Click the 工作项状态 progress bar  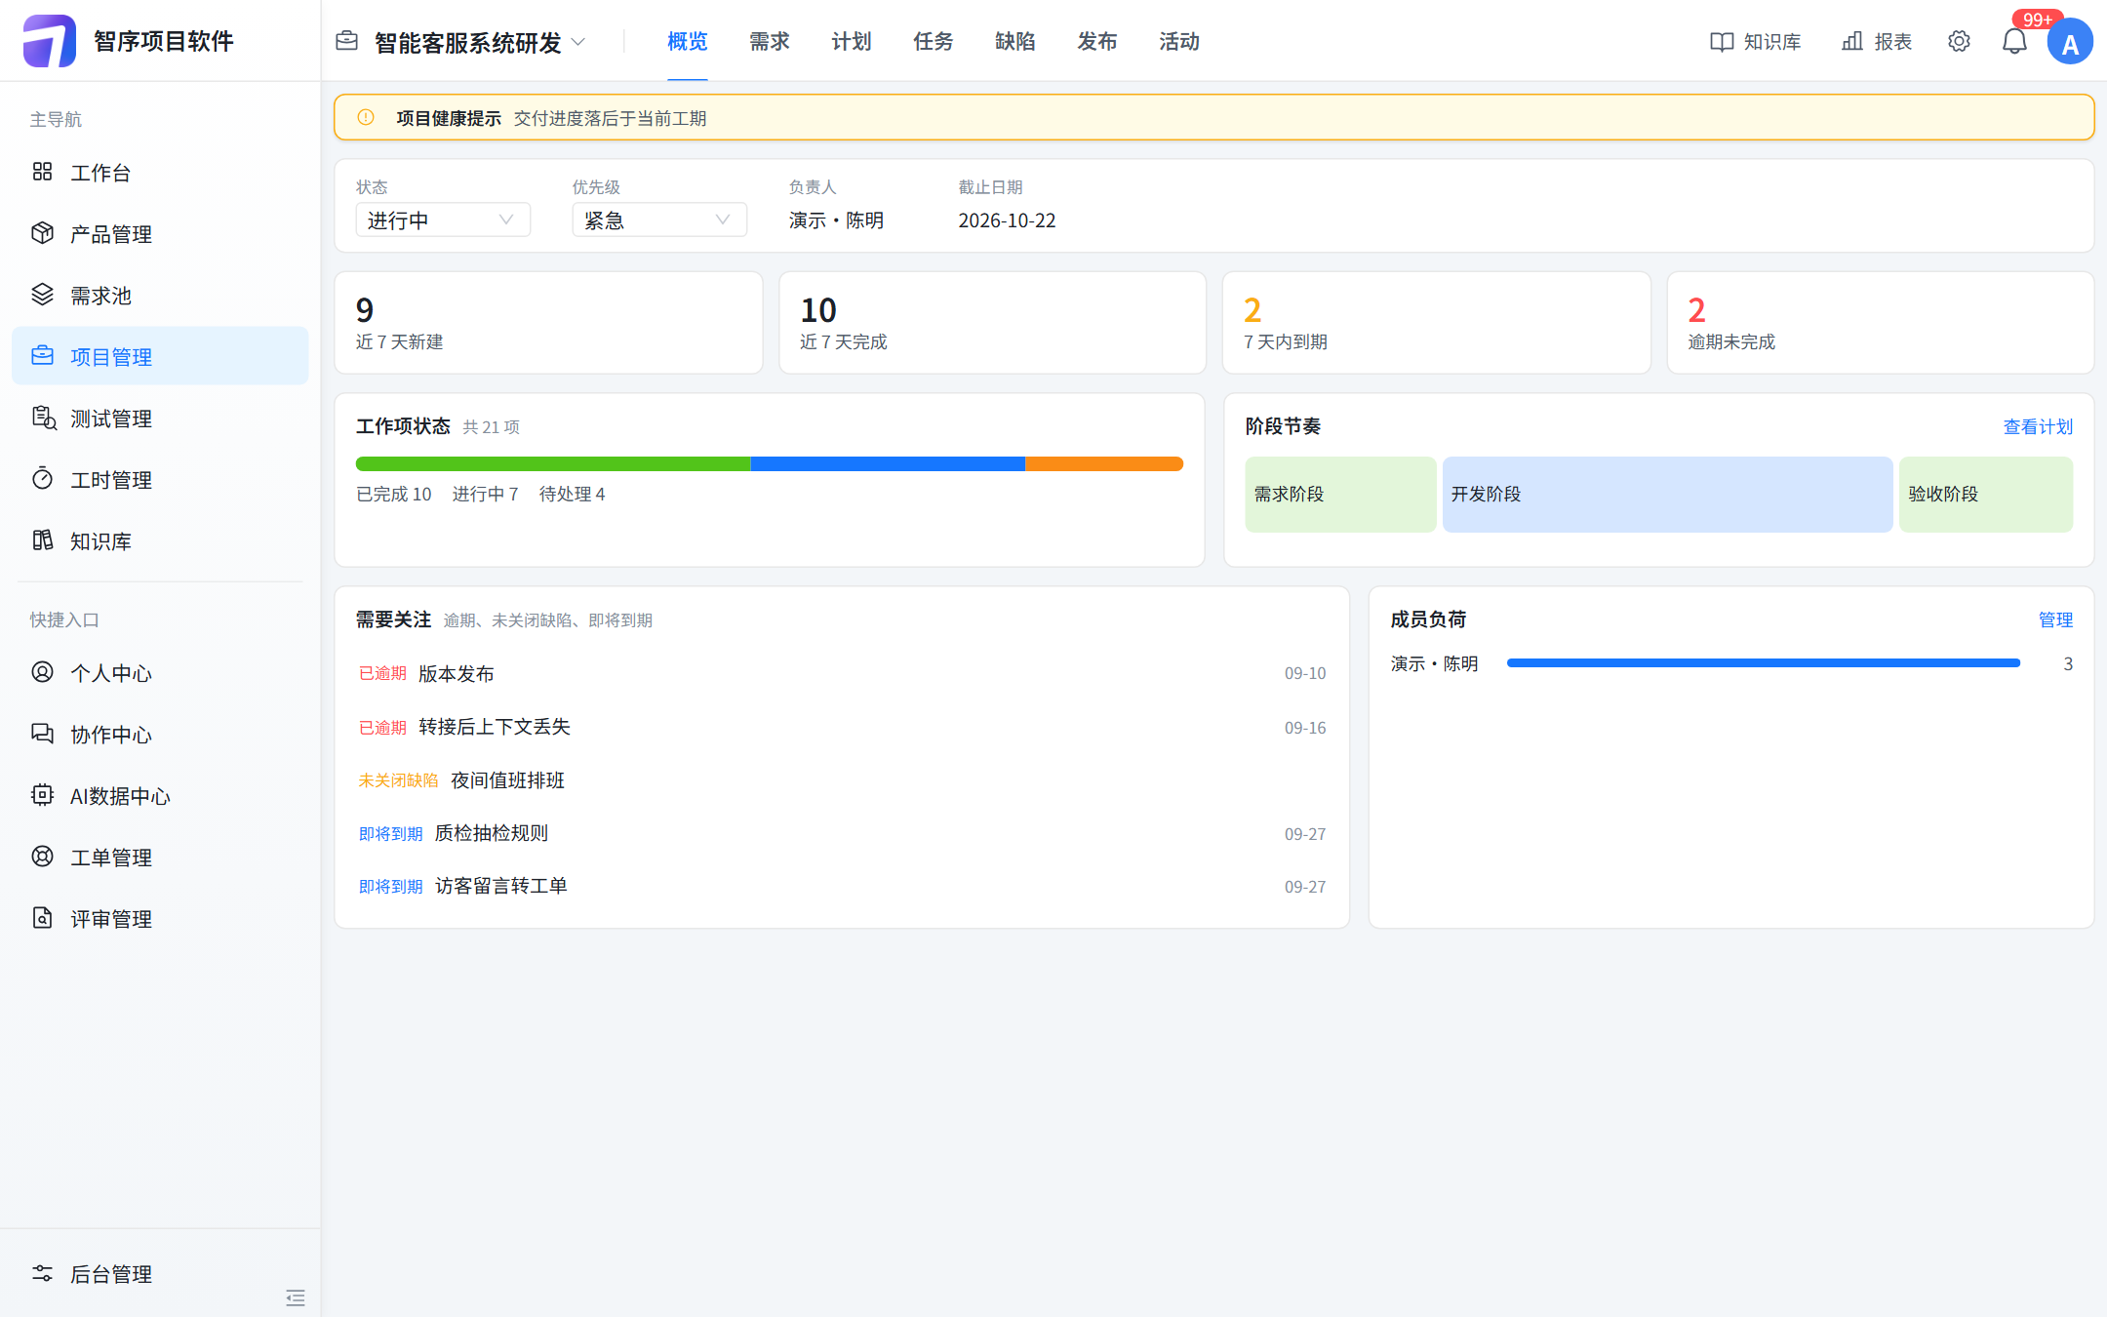coord(770,463)
